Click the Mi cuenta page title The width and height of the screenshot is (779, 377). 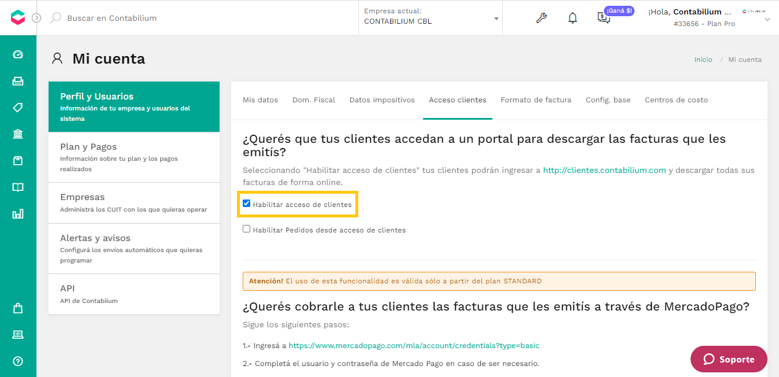(x=109, y=58)
